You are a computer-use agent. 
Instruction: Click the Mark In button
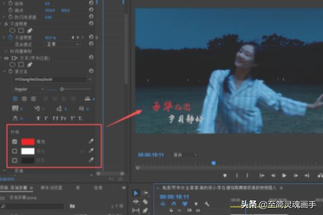(237, 176)
